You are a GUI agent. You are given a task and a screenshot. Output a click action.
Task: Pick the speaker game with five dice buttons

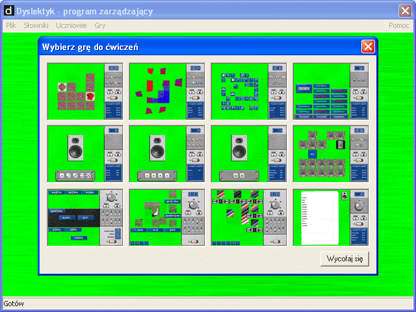pyautogui.click(x=85, y=154)
